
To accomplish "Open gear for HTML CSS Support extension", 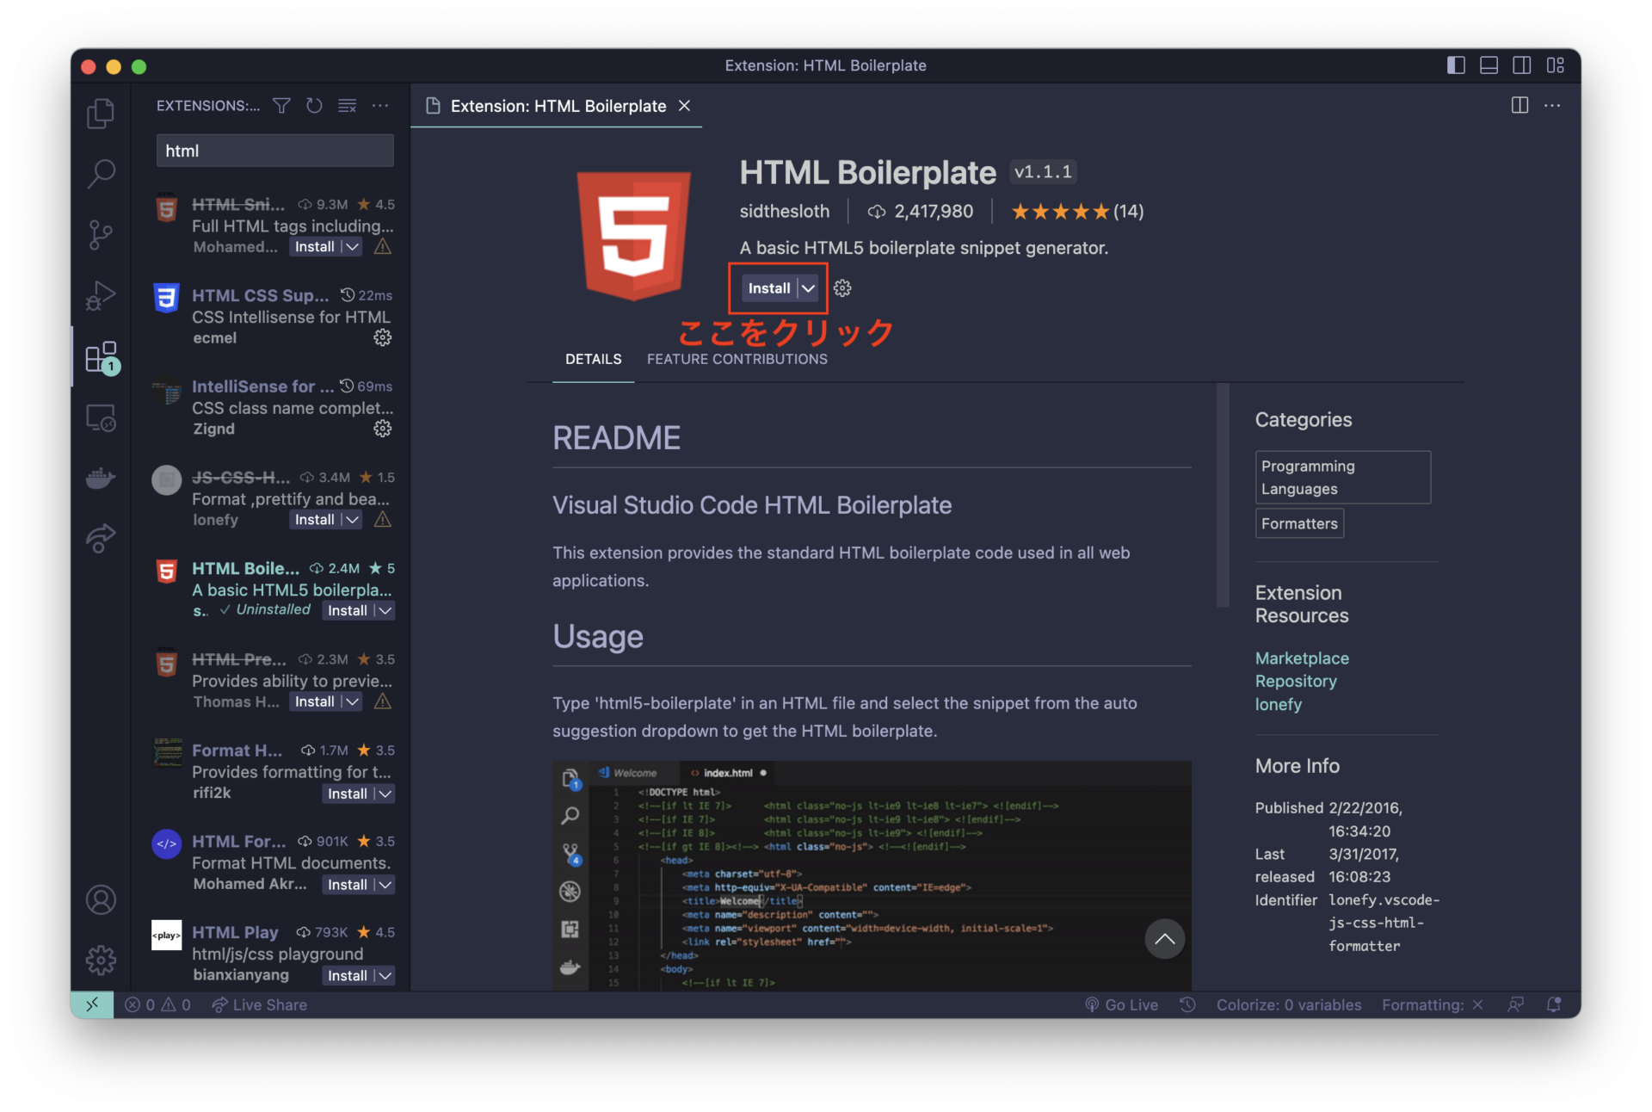I will coord(383,337).
